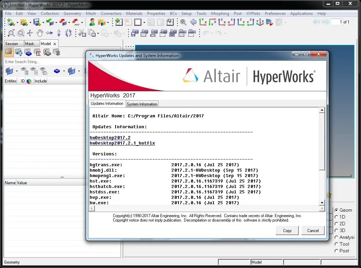Viewport: 361px width, 268px height.
Task: Open the page layout dropdown arrow
Action: coord(144,22)
